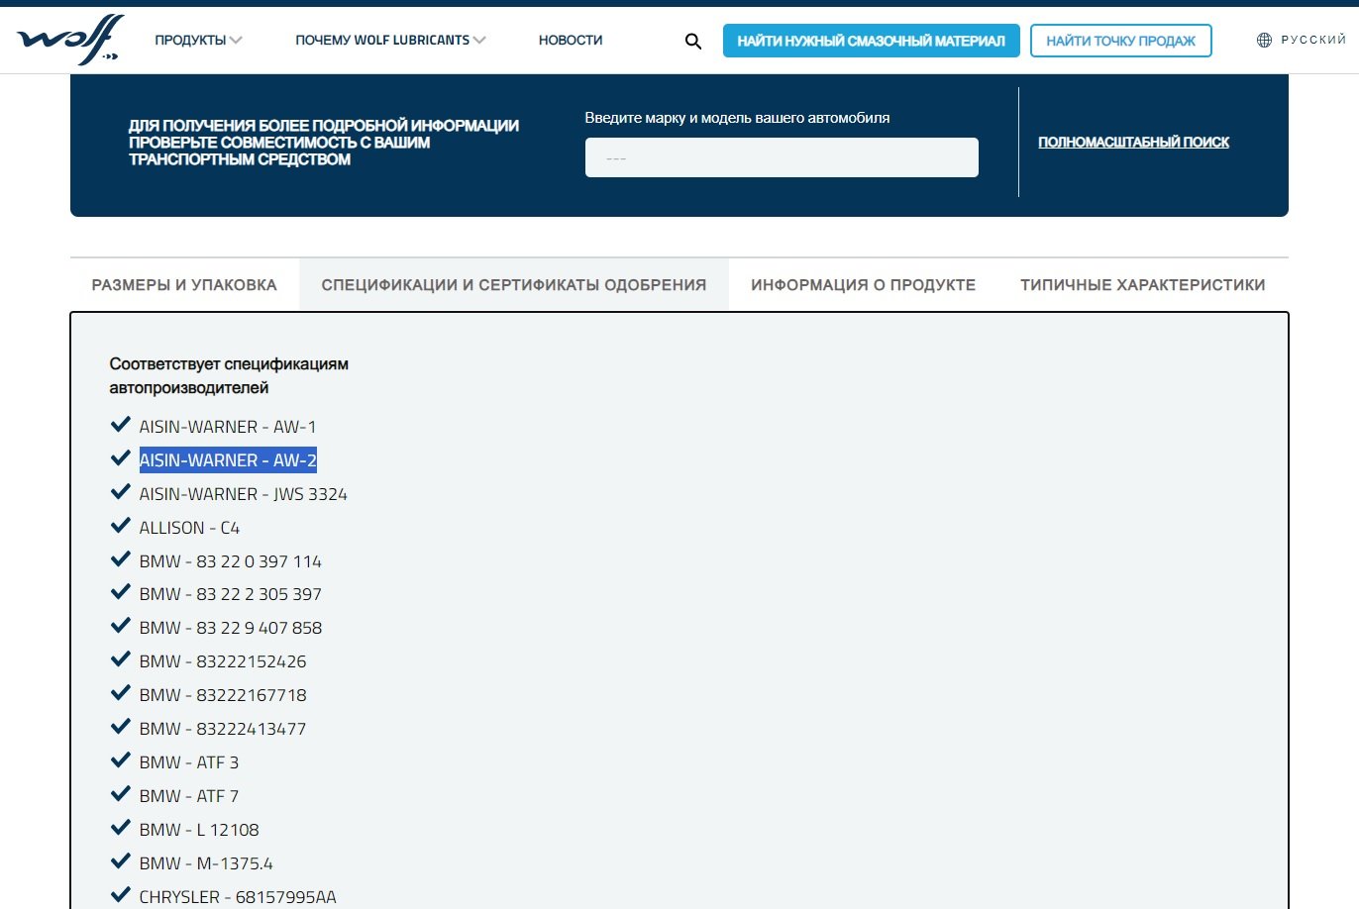The height and width of the screenshot is (909, 1359).
Task: Click the checkmark icon beside ALLISON - C4
Action: 121,526
